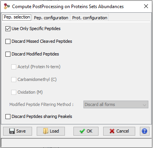Click the floppy disk Save icon

point(12,131)
